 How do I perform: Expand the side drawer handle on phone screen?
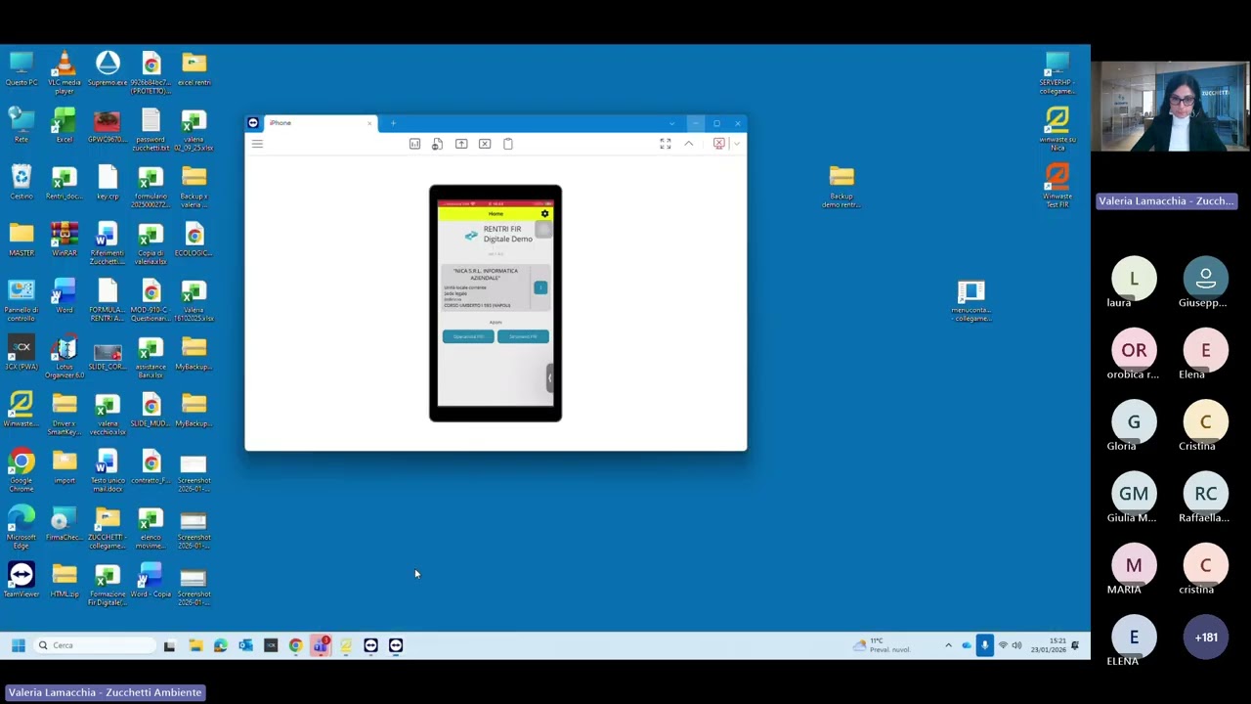click(549, 377)
